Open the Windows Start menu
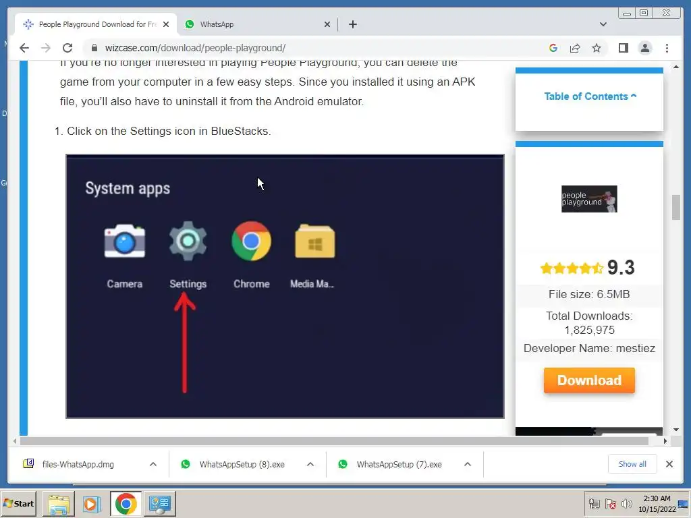The image size is (691, 518). [x=19, y=503]
